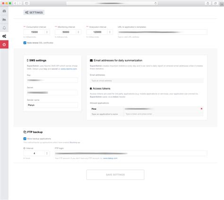This screenshot has width=224, height=200.
Task: Click the FTP backup heading text
Action: 35,132
